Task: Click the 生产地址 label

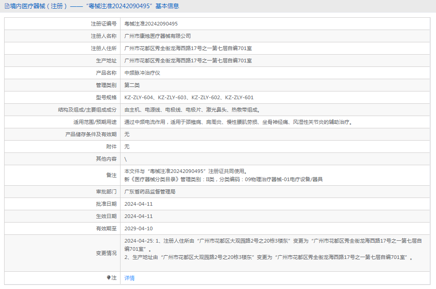Action: (x=106, y=61)
